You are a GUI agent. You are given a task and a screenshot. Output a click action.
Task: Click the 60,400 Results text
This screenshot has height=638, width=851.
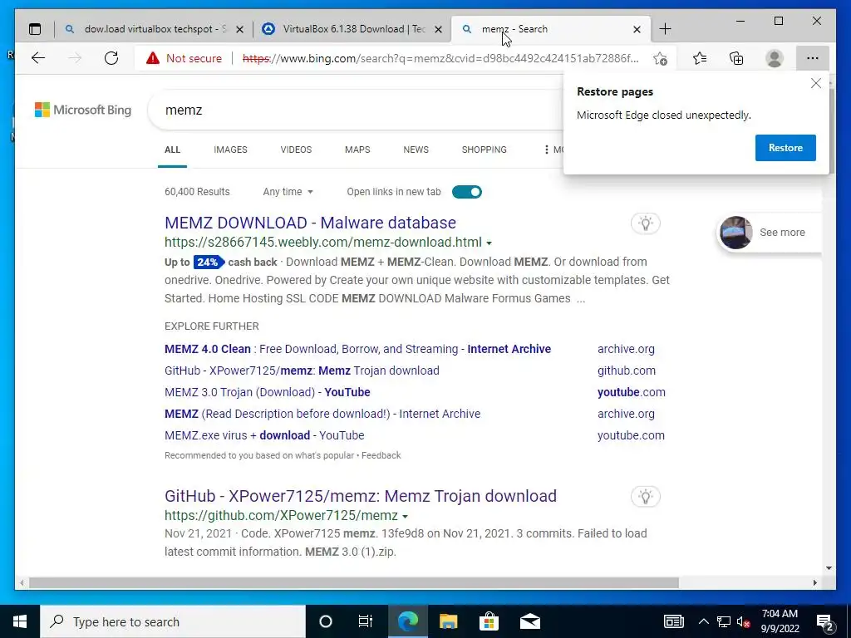197,192
